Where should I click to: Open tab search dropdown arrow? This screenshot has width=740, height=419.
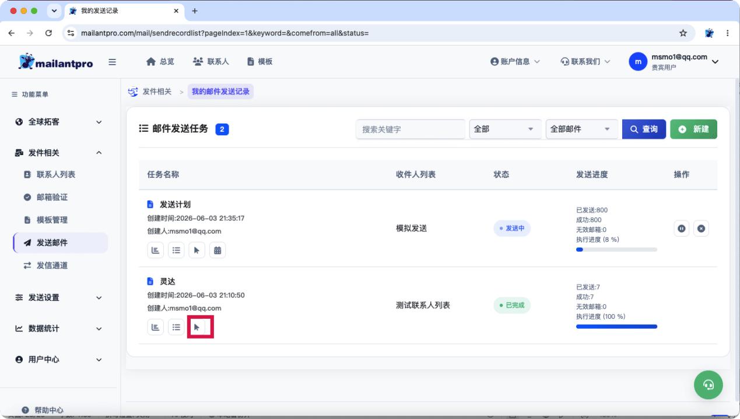coord(55,11)
